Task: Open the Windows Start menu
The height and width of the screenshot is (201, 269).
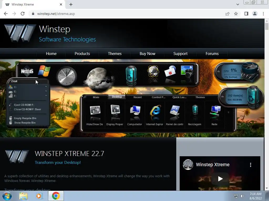Action: coord(7,196)
